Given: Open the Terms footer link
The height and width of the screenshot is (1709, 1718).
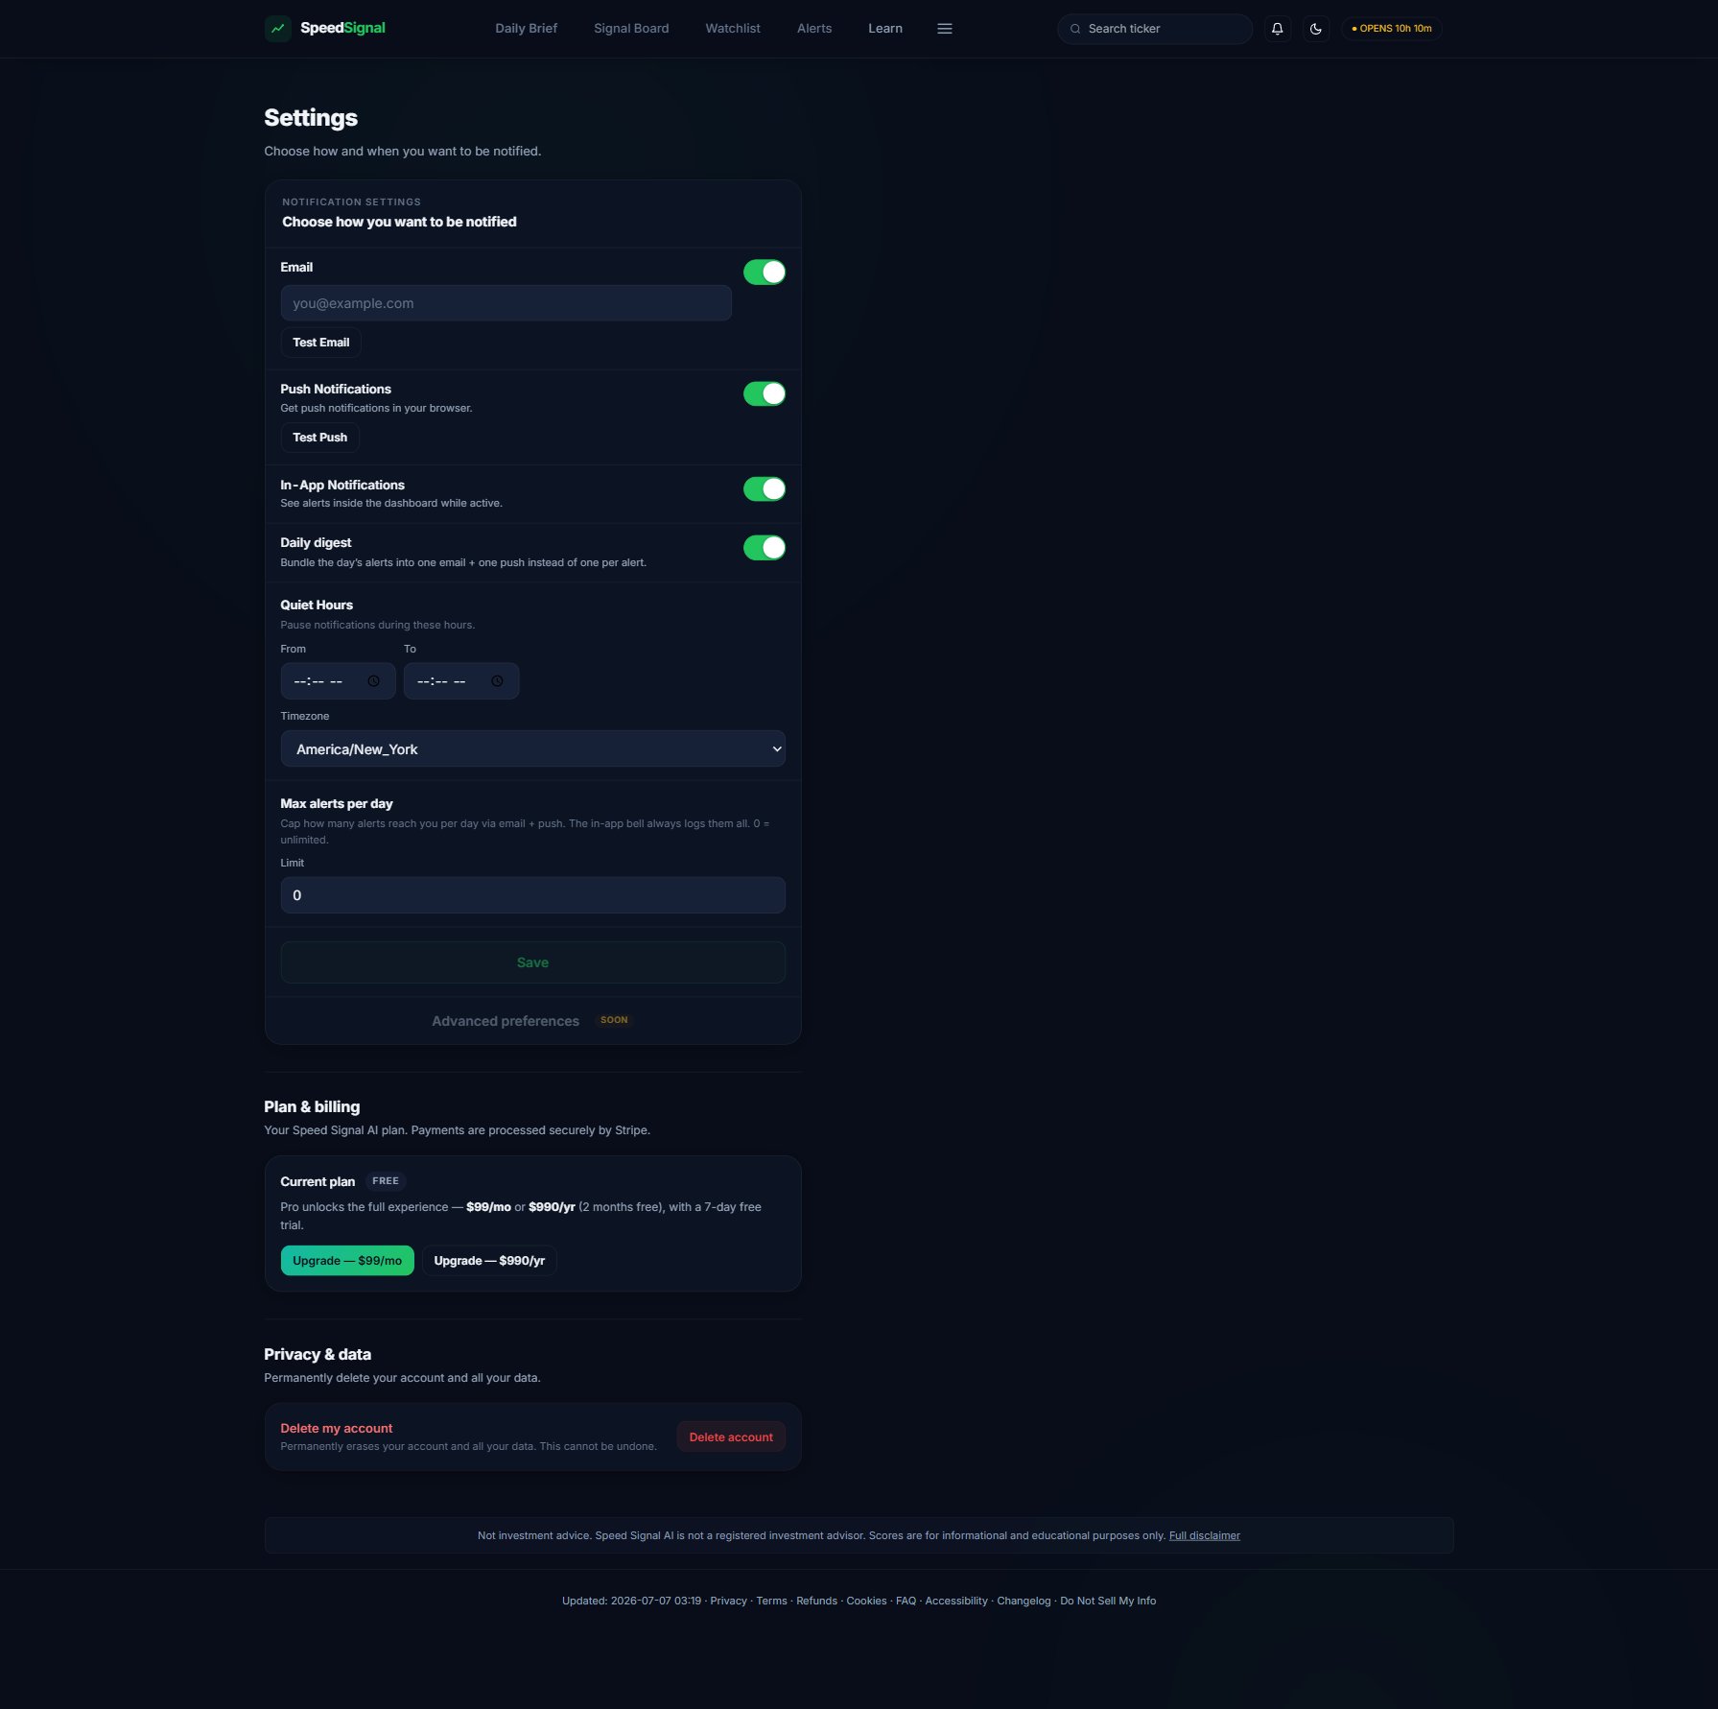Looking at the screenshot, I should pos(771,1602).
